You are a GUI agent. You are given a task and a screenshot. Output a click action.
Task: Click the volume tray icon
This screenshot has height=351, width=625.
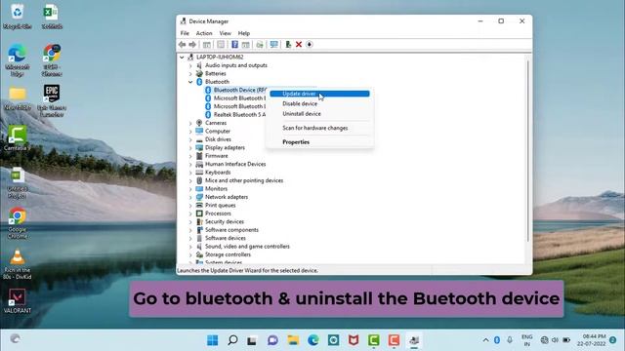555,340
